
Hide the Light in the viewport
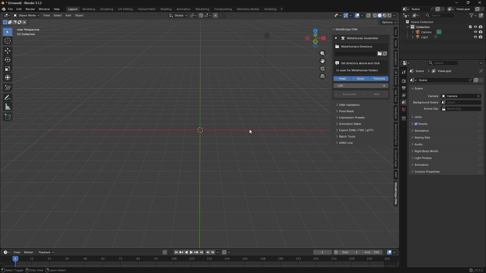[475, 37]
